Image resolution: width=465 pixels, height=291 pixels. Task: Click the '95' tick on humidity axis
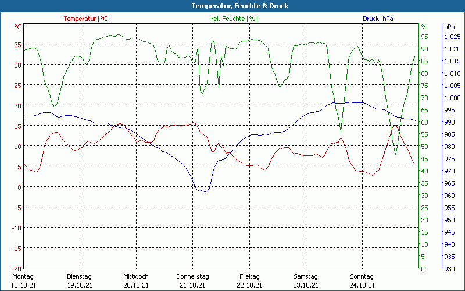(425, 37)
